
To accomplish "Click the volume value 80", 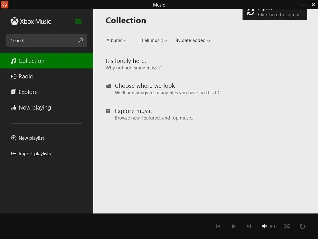I will tap(272, 227).
